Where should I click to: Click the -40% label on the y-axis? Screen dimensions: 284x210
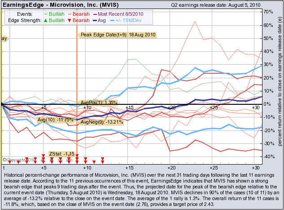click(x=269, y=156)
